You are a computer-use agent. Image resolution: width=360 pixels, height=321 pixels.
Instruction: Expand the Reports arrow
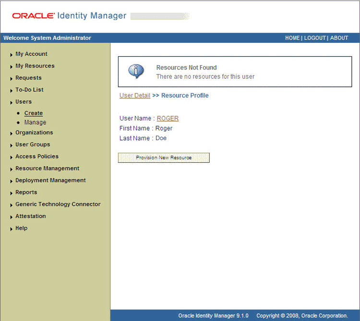(11, 193)
